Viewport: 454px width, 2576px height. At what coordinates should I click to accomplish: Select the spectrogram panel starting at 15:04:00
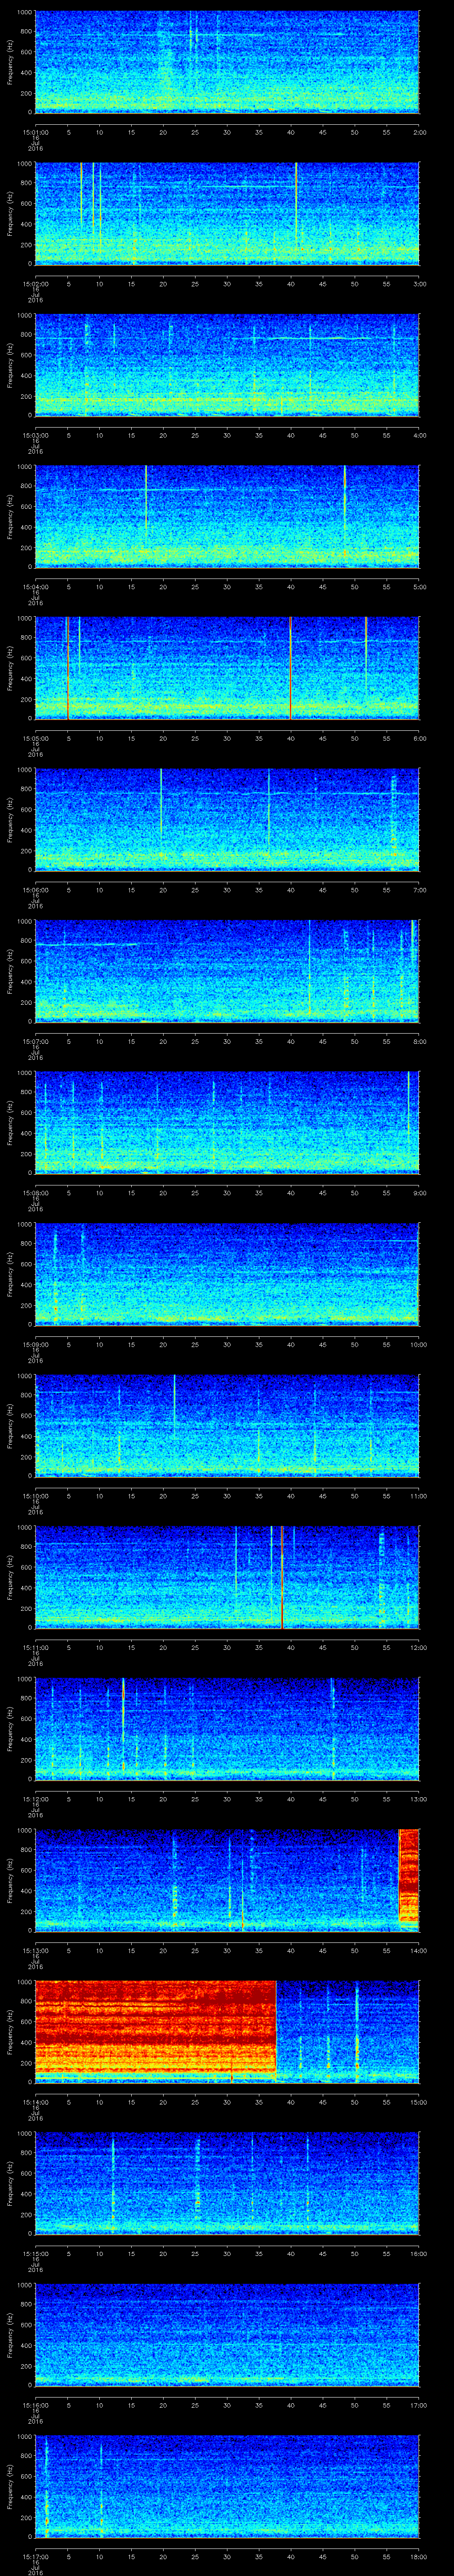point(227,516)
